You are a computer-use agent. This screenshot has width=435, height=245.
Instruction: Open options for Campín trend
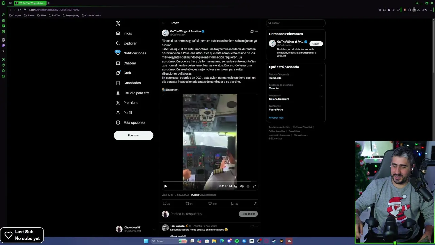321,86
